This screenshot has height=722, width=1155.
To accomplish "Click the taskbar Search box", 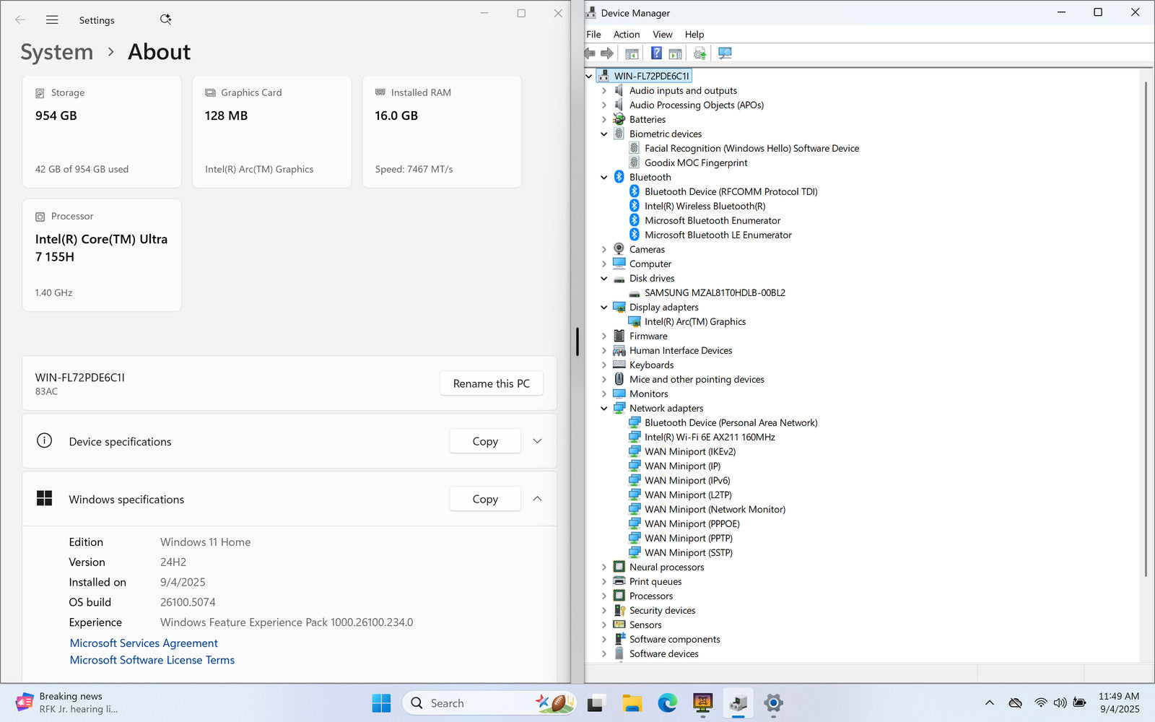I will [476, 703].
